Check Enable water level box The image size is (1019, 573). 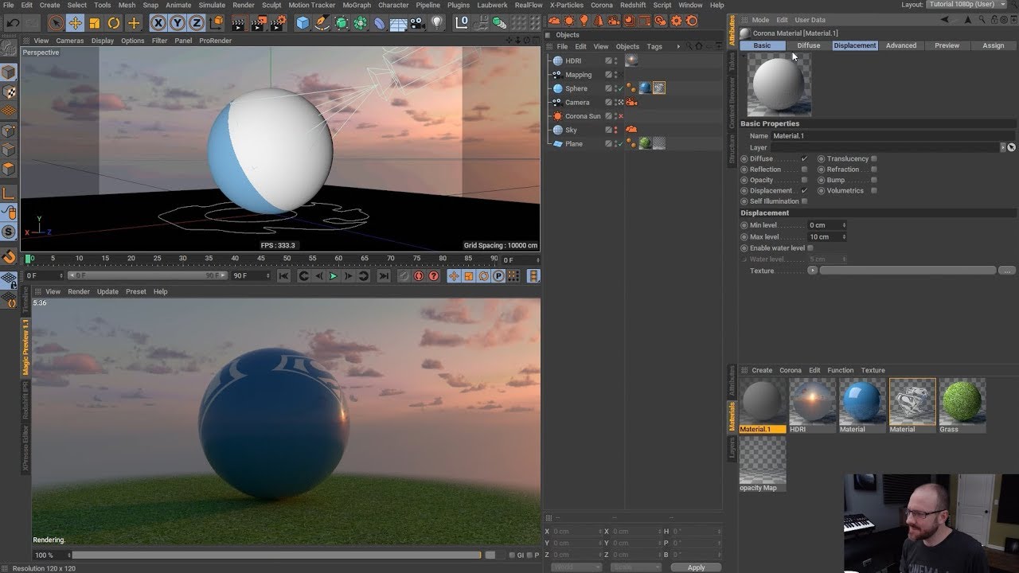(x=810, y=248)
